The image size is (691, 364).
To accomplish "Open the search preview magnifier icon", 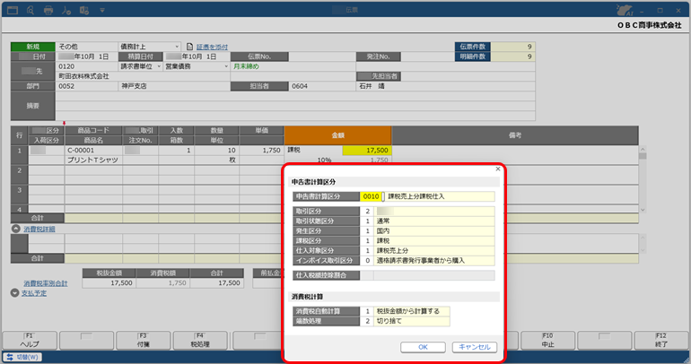I will coord(31,10).
